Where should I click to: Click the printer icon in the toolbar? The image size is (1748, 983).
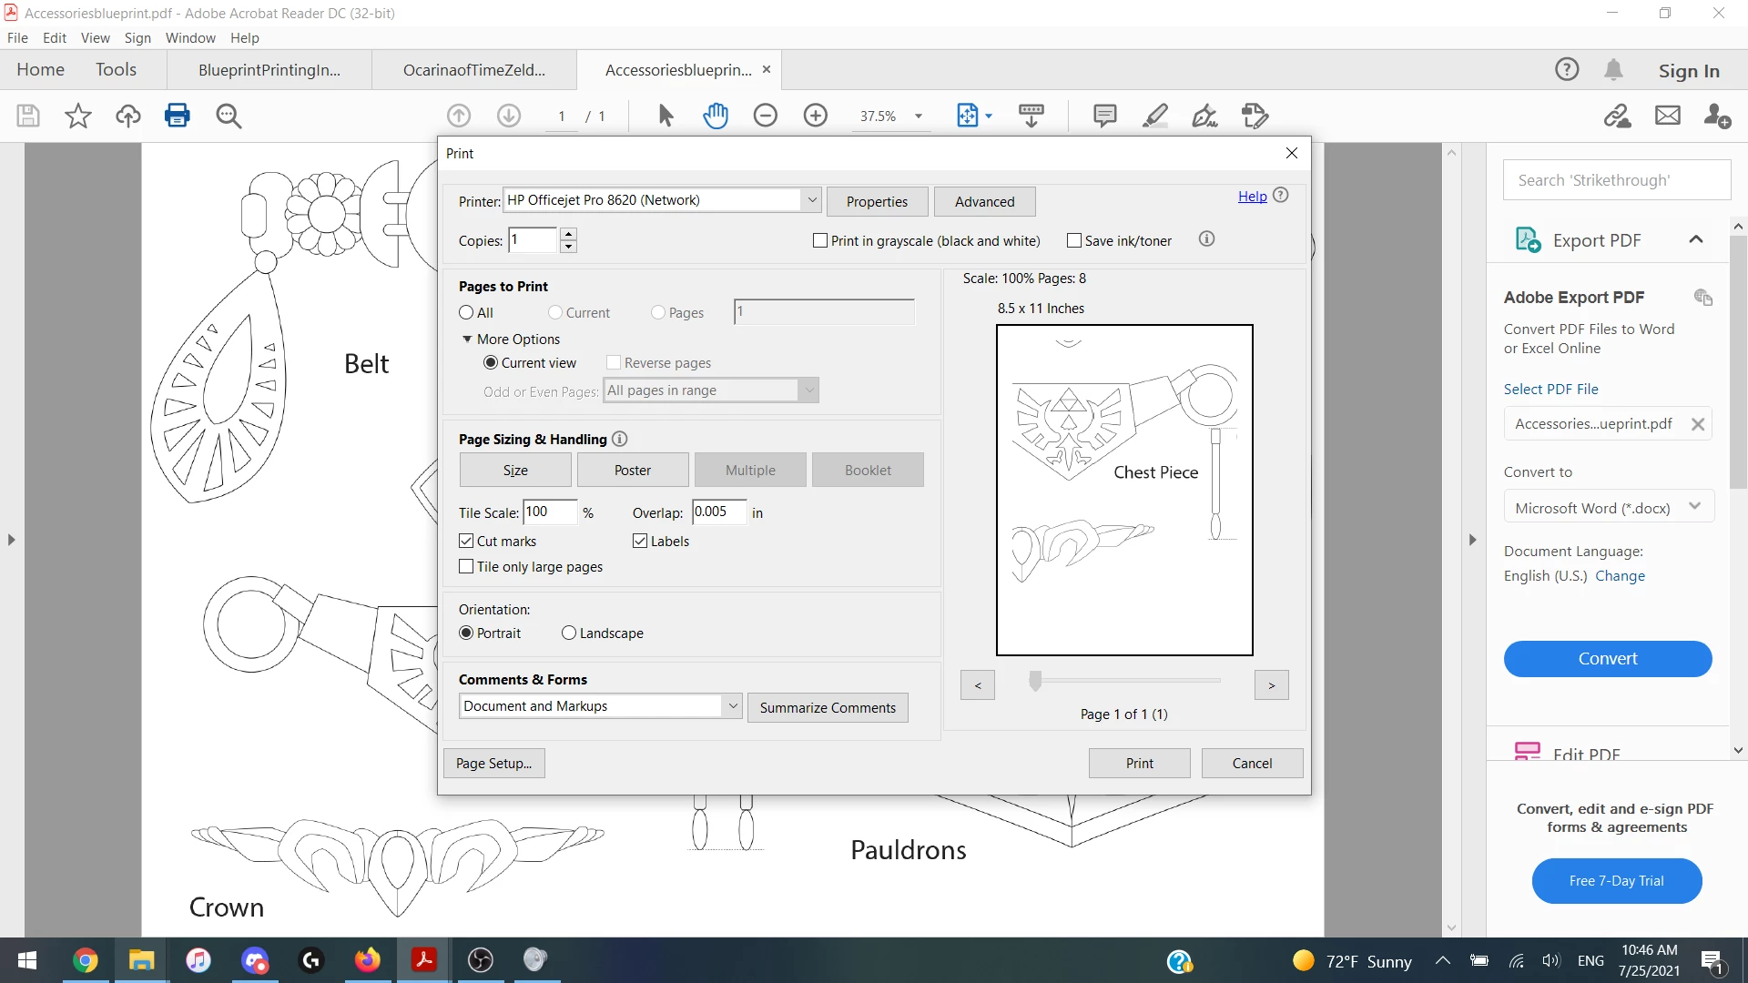tap(178, 116)
